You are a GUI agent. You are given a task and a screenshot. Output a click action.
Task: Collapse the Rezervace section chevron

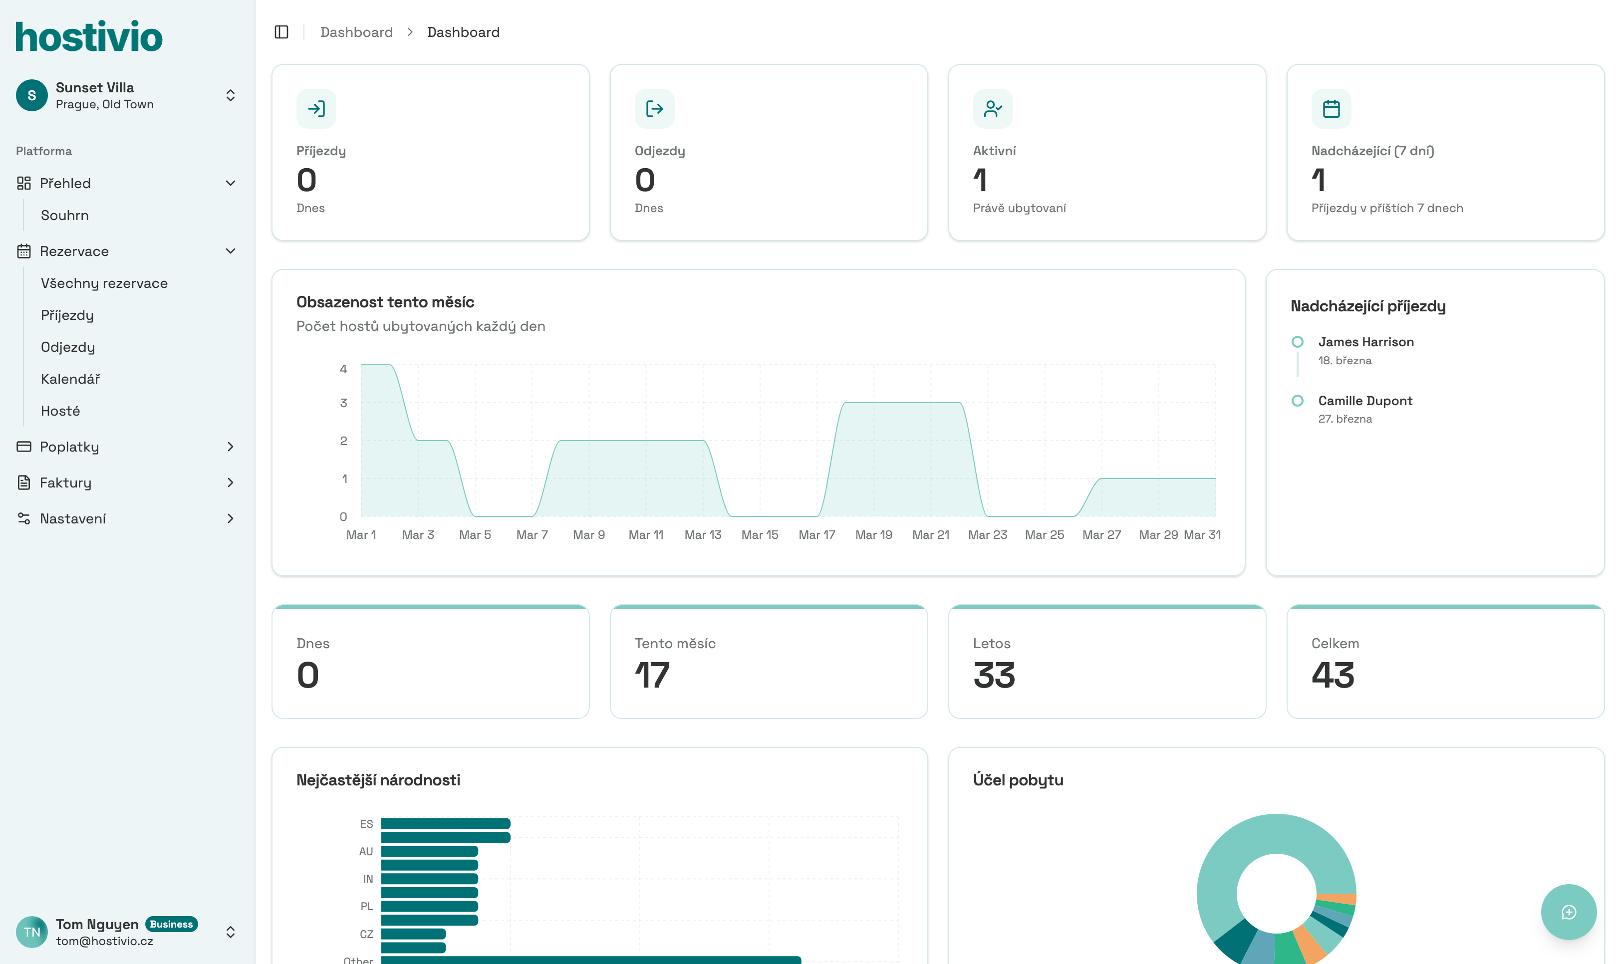tap(231, 251)
